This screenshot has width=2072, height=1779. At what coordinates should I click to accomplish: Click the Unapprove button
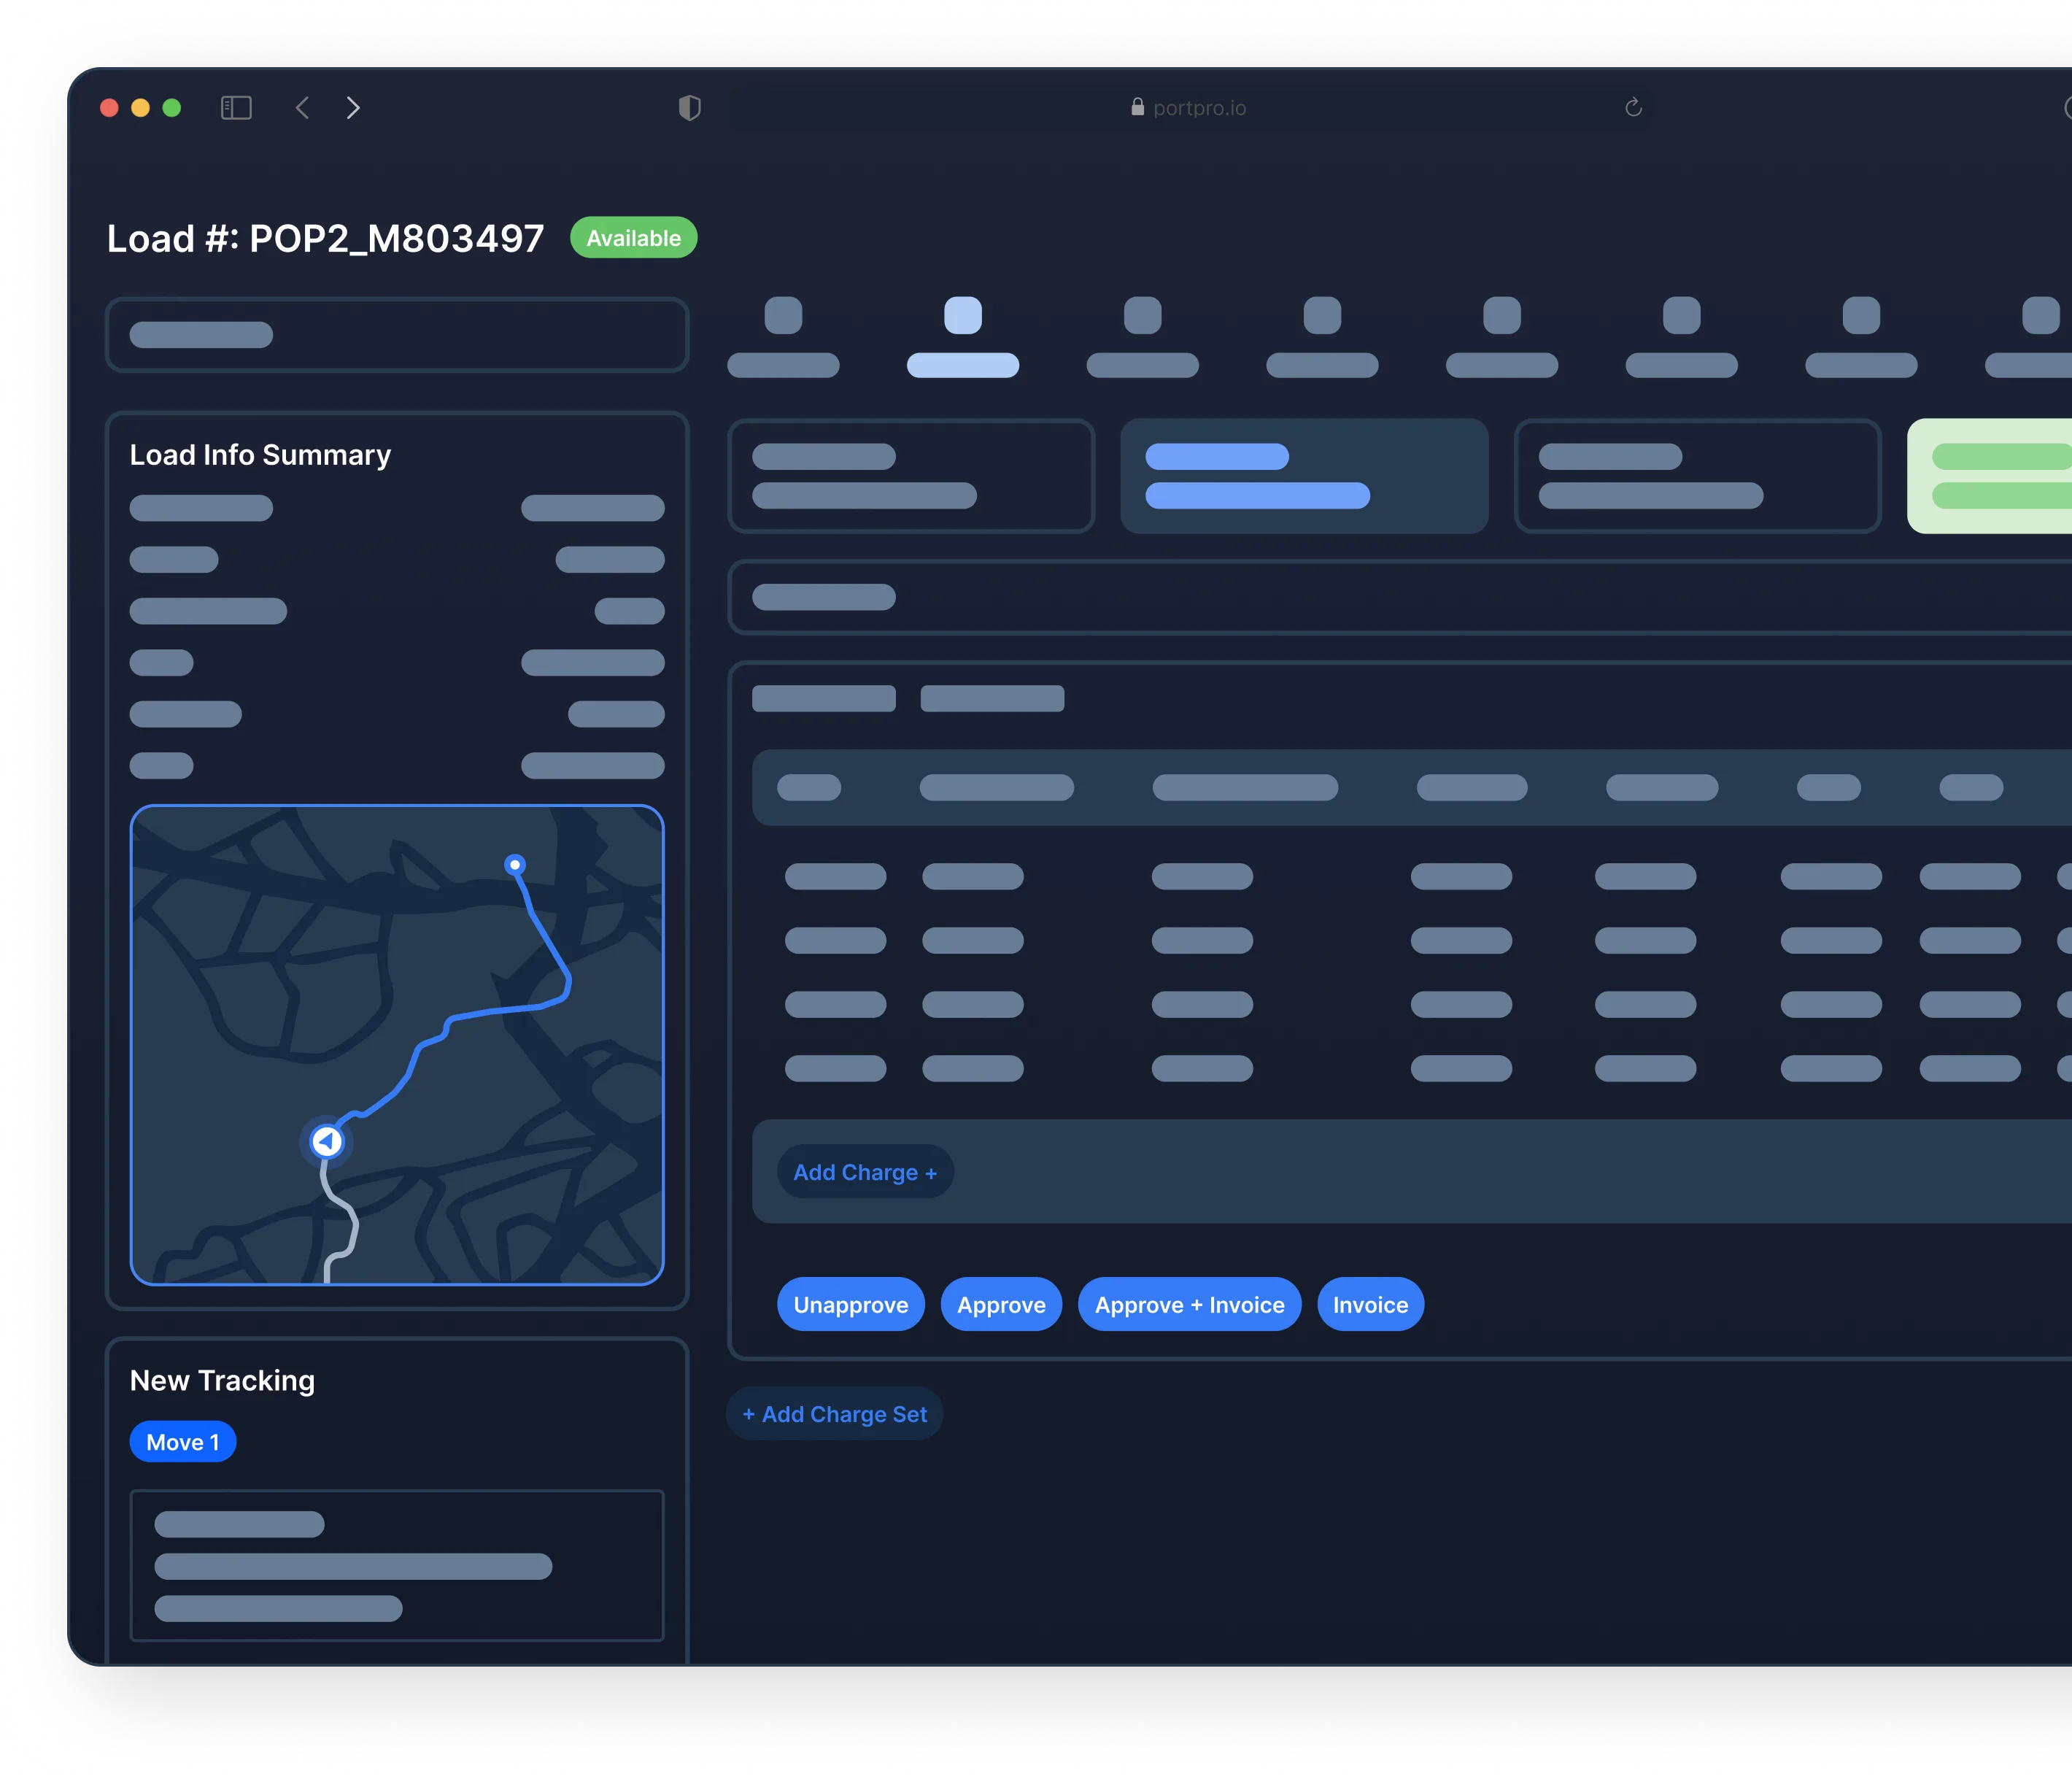tap(850, 1305)
